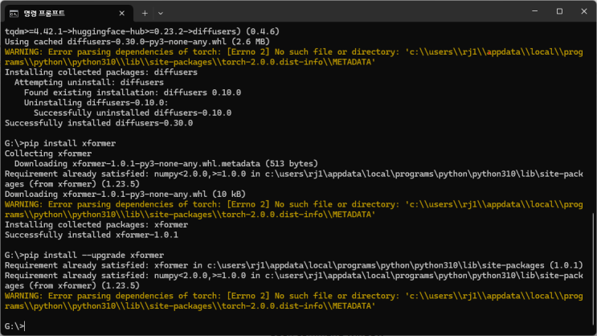Select the 명령 프롬프트 tab title

tap(44, 14)
